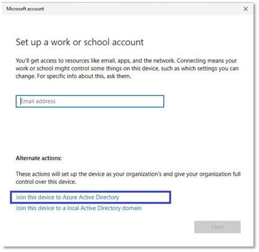Image resolution: width=259 pixels, height=252 pixels.
Task: Select Join this device to a local Active Directory domain
Action: [x=79, y=208]
